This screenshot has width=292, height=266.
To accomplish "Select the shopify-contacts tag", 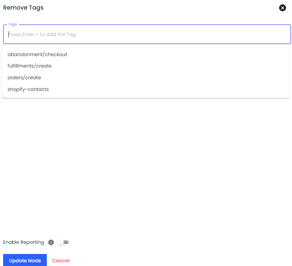I will pos(28,89).
